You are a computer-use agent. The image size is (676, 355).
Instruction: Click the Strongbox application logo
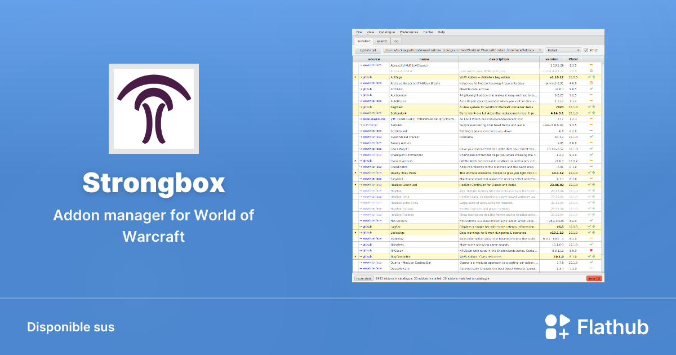click(x=153, y=108)
